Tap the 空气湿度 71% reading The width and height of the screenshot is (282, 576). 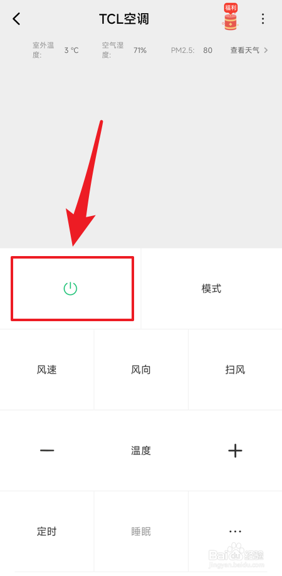click(140, 50)
